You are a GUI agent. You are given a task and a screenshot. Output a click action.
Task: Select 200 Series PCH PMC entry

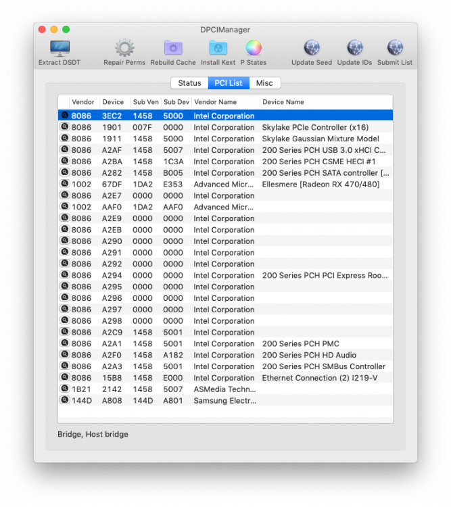tap(301, 343)
